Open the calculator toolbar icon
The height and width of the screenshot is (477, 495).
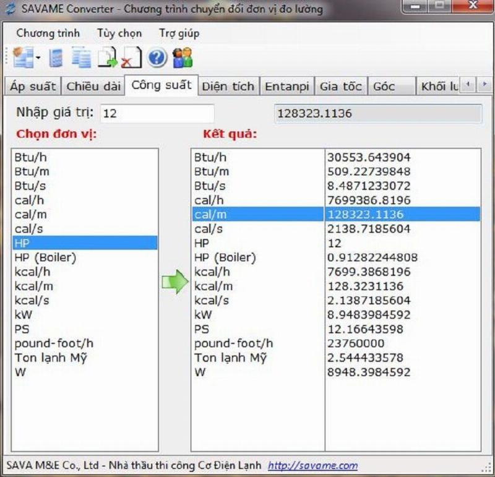pos(57,58)
